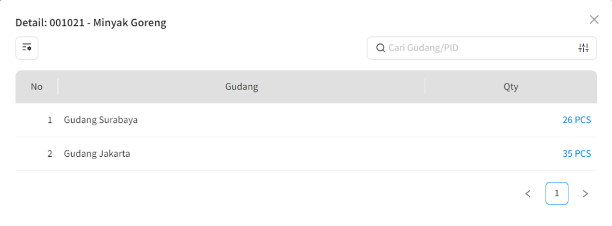The image size is (612, 226).
Task: Open the 35 PCS quantity link
Action: 577,154
